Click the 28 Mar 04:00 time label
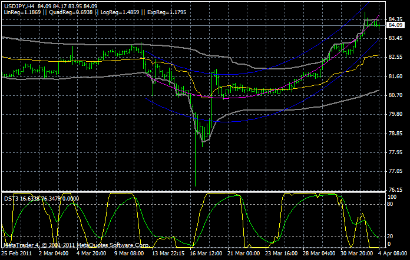 click(319, 254)
